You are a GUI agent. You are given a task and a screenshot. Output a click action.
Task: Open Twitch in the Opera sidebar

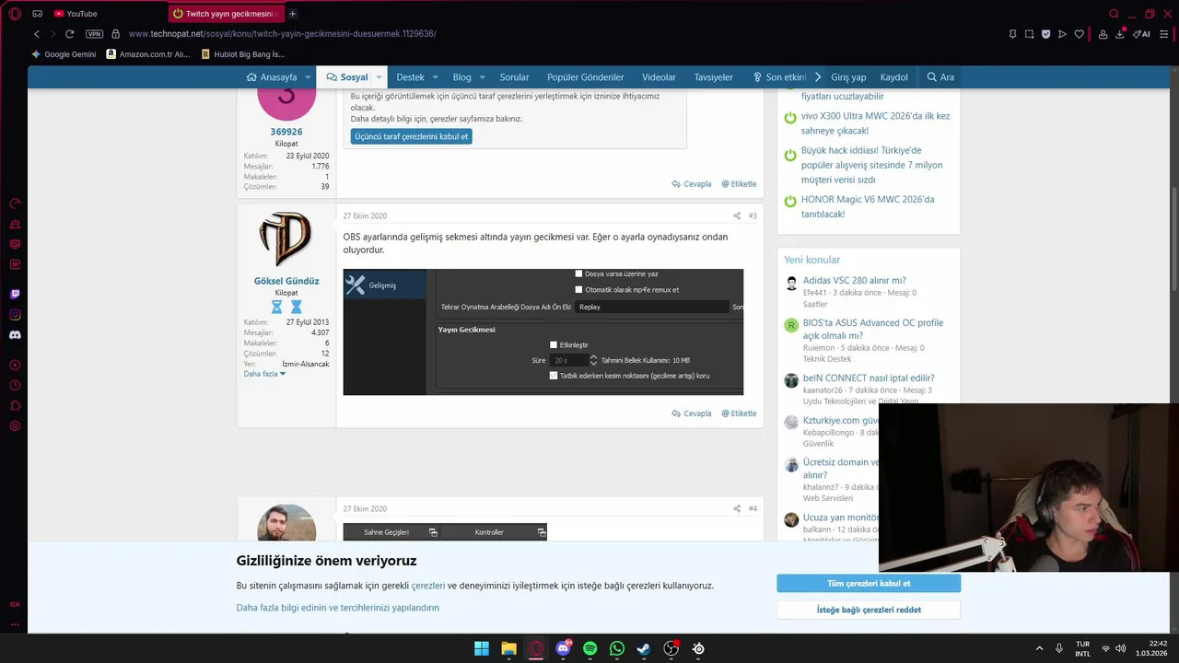coord(15,295)
